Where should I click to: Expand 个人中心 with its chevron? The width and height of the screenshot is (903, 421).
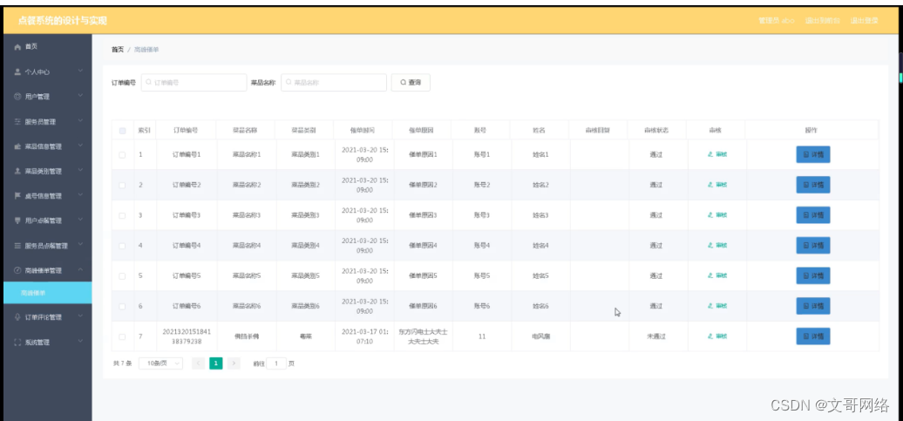pyautogui.click(x=80, y=71)
